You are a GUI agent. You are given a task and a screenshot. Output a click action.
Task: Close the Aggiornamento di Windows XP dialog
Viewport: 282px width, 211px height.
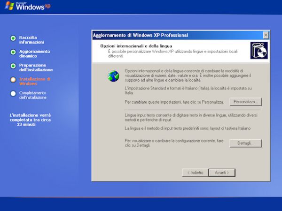click(266, 35)
